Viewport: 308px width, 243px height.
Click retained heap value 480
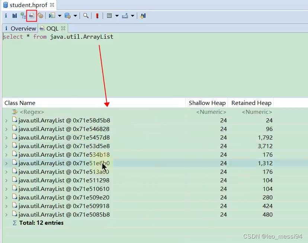(x=267, y=214)
